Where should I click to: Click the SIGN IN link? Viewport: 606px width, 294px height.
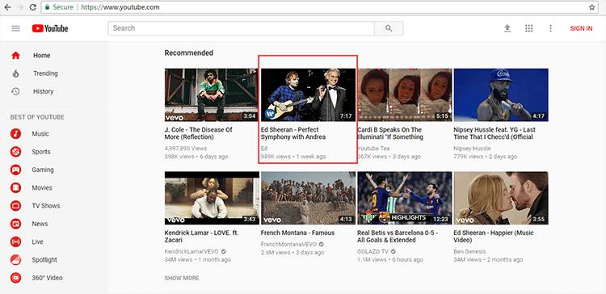point(581,28)
